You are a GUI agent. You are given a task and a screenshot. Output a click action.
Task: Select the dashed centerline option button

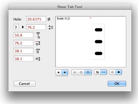pyautogui.click(x=104, y=72)
